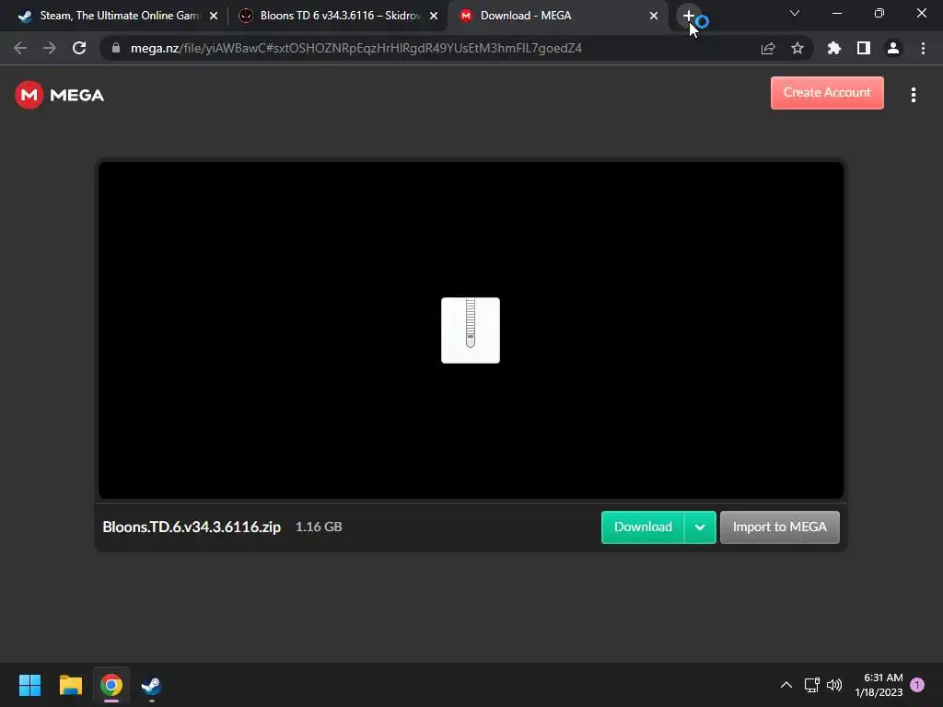Open notification center badge
Image resolution: width=943 pixels, height=707 pixels.
917,685
